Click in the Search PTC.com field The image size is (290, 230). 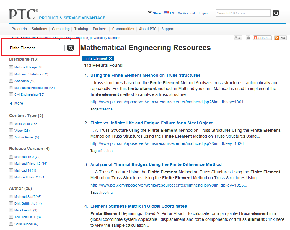[243, 13]
